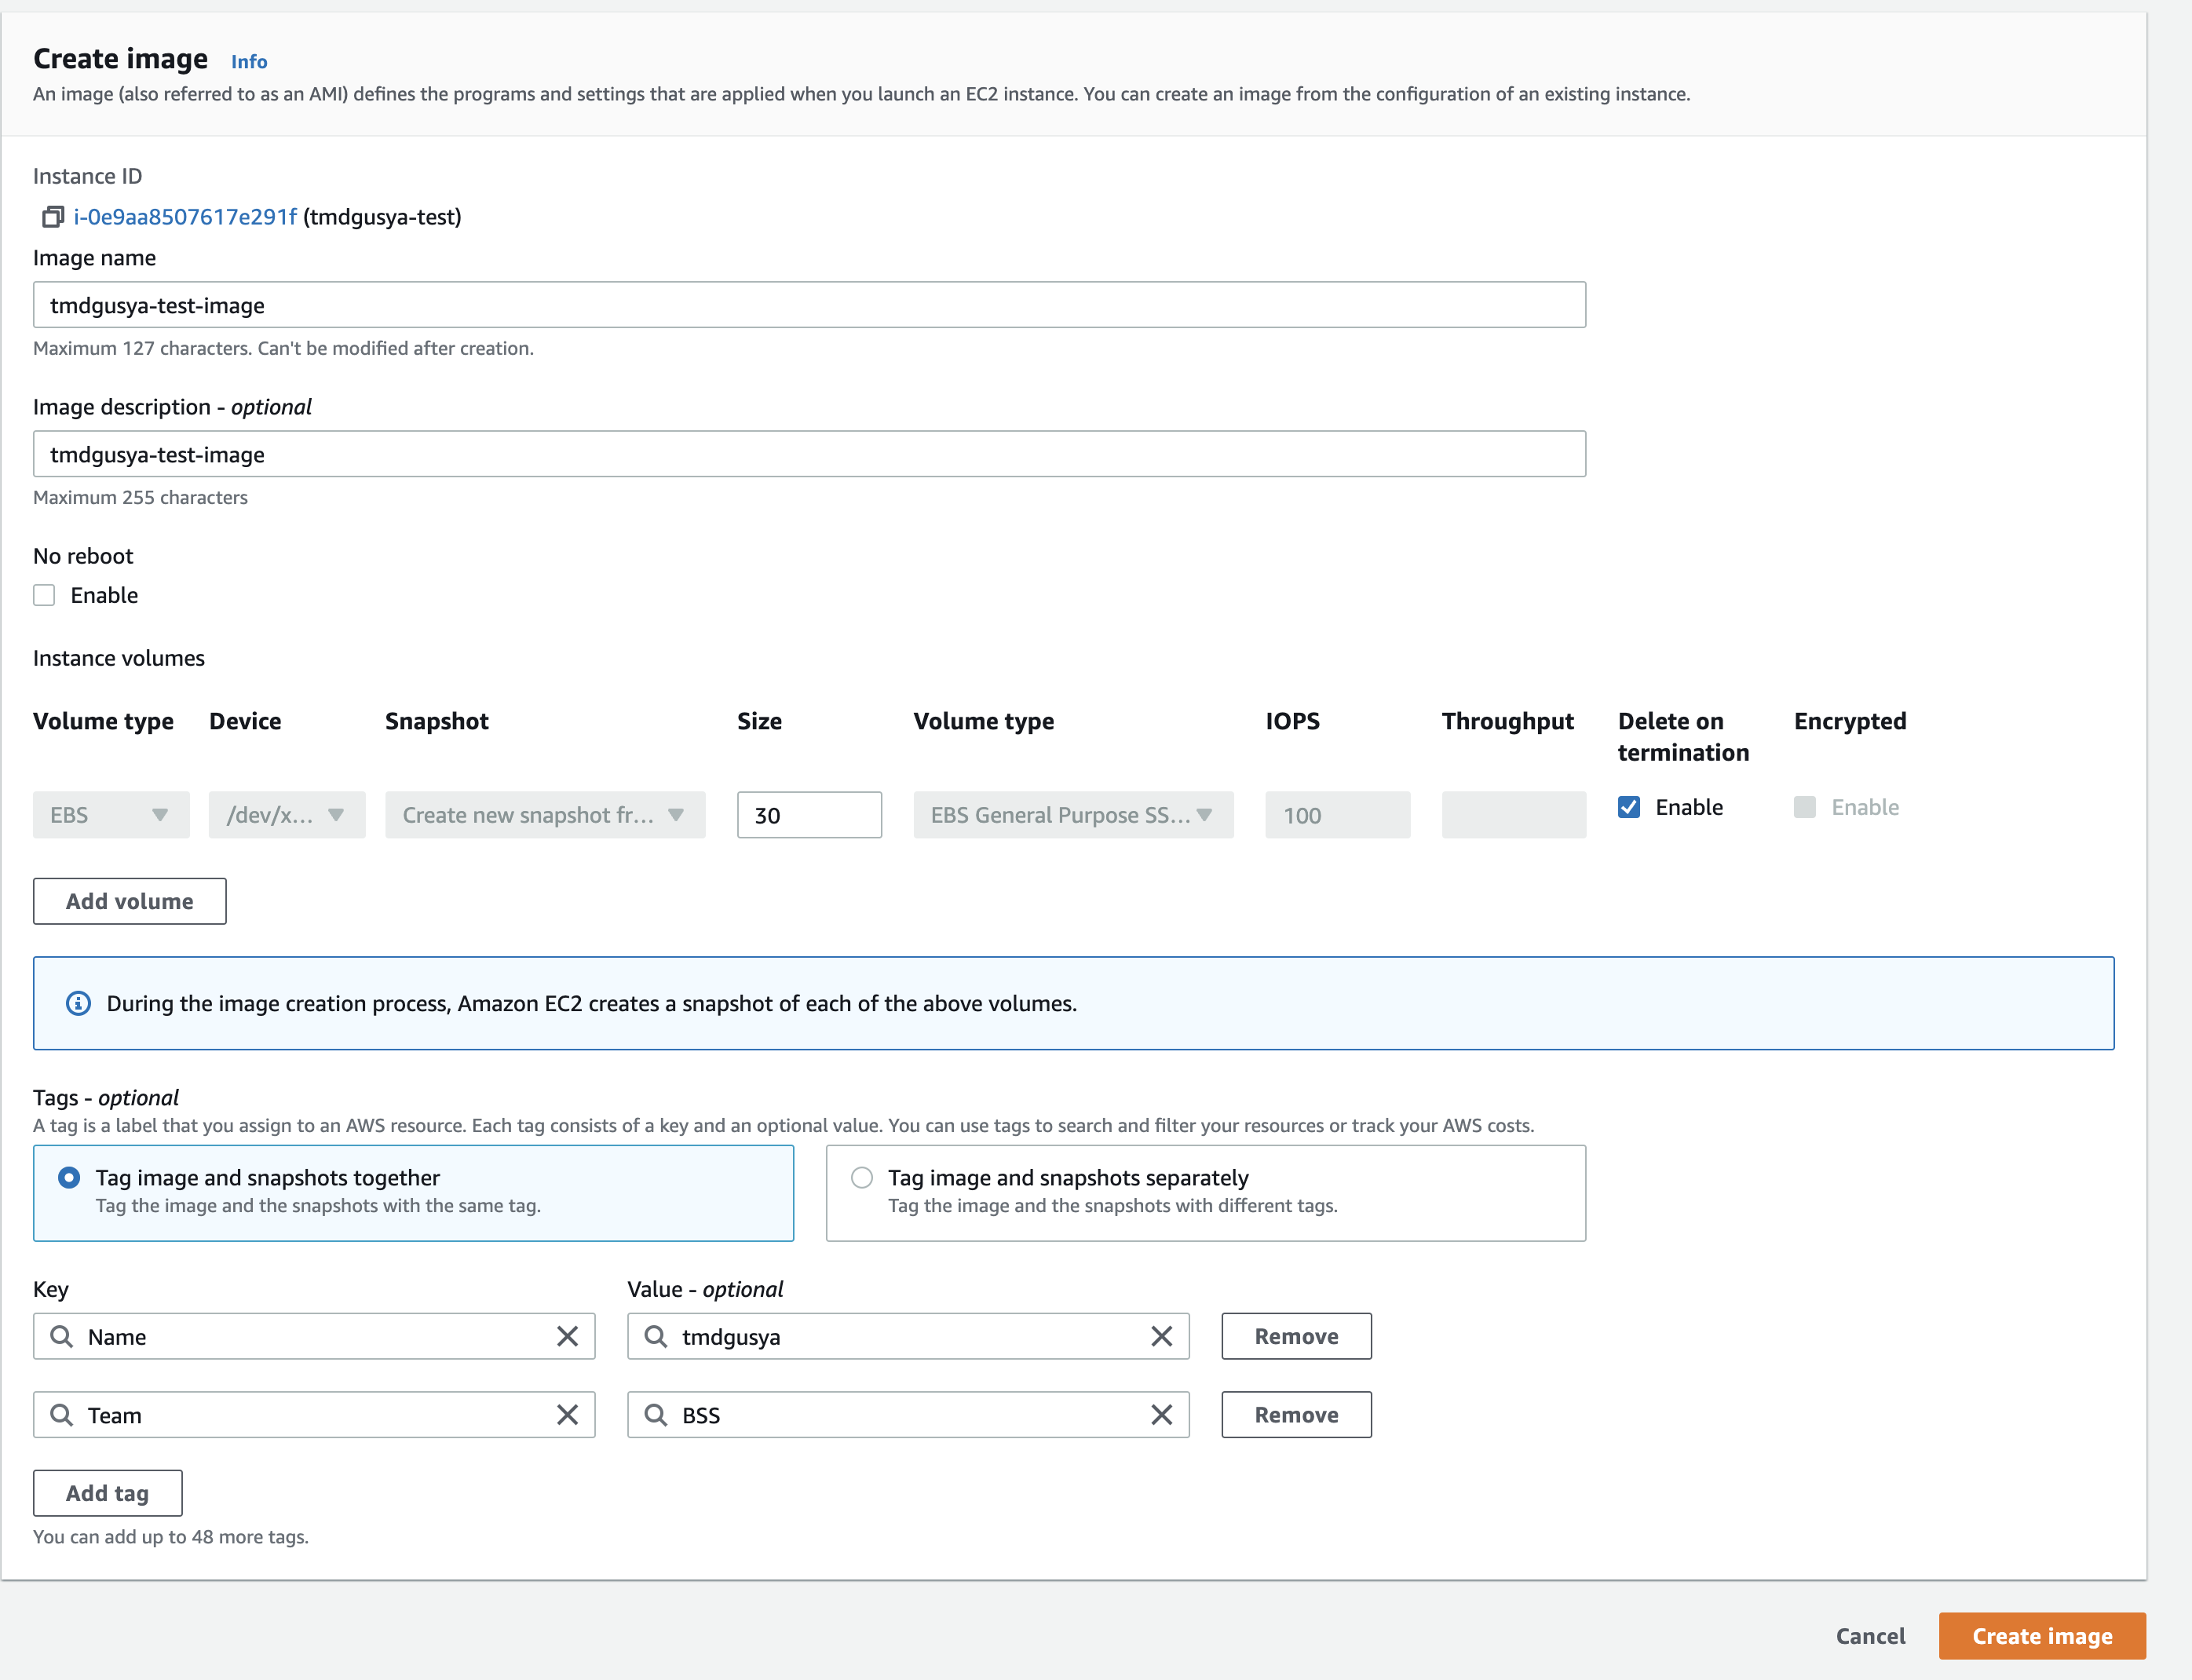Screen dimensions: 2192x1680
Task: Open the Info link beside Create image
Action: click(x=249, y=62)
